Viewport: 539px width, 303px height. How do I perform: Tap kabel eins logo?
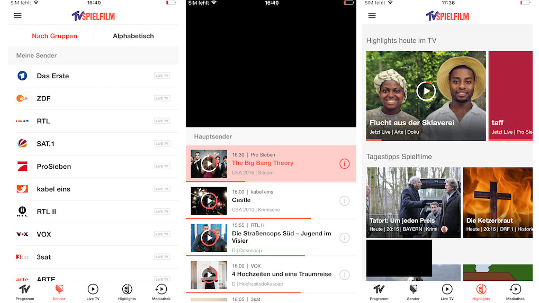[x=22, y=189]
